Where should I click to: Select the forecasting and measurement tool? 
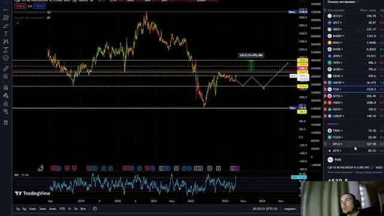pyautogui.click(x=5, y=50)
